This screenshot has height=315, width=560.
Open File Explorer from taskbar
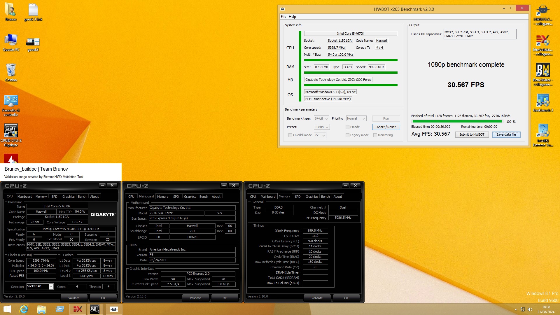pos(41,309)
